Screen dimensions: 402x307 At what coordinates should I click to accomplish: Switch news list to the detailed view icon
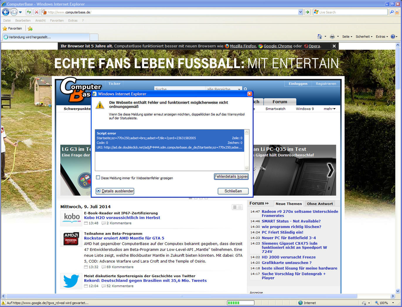240,207
